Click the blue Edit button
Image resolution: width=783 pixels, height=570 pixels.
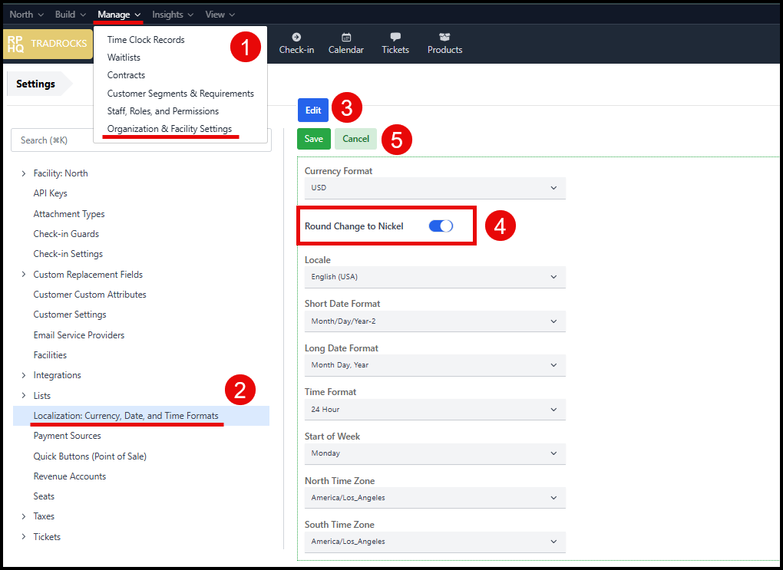[313, 110]
